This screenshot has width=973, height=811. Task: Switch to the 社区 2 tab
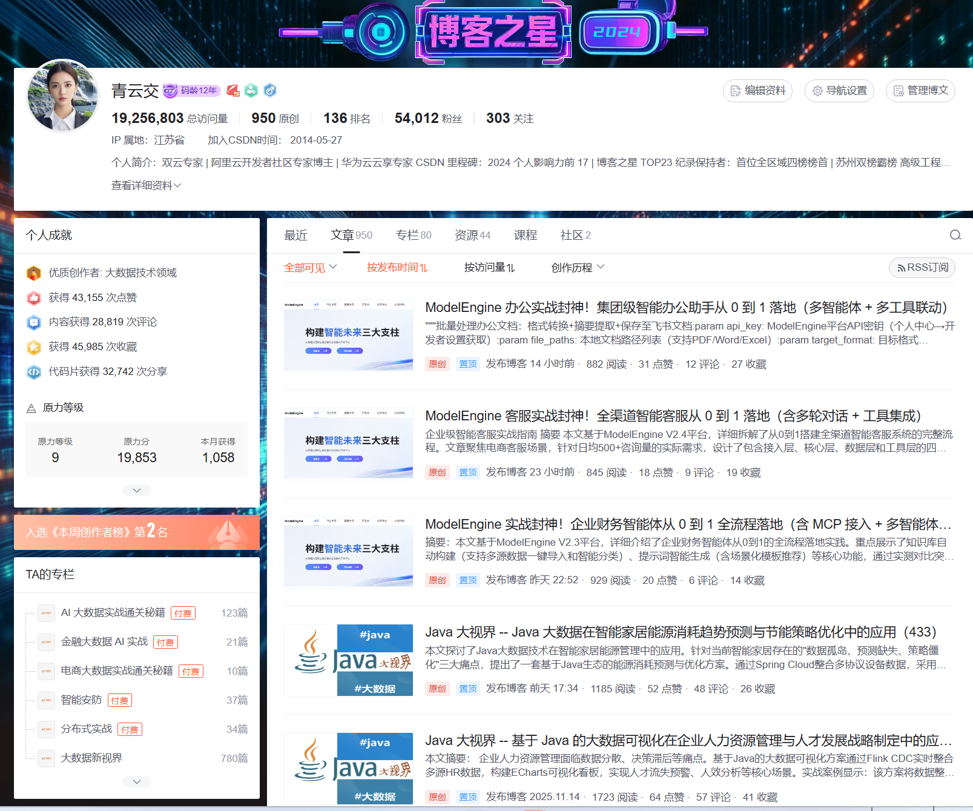pos(575,235)
